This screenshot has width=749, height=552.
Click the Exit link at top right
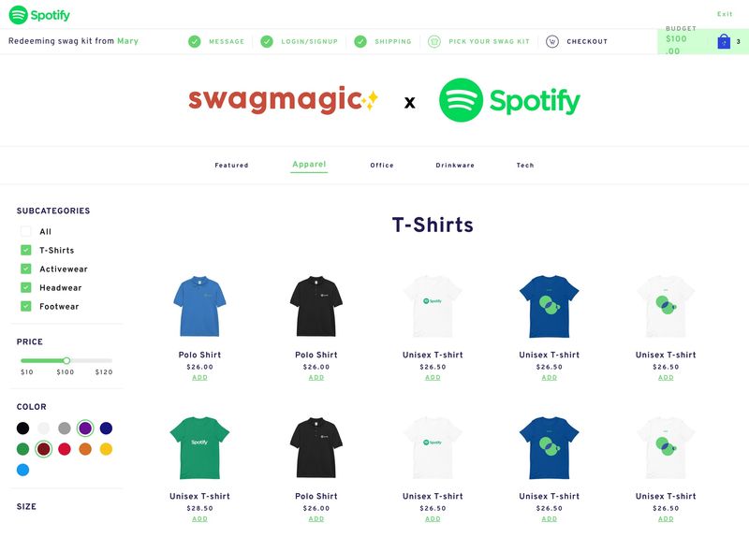(725, 14)
